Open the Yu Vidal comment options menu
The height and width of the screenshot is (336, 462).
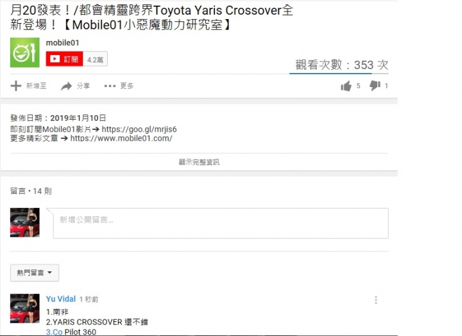(376, 300)
